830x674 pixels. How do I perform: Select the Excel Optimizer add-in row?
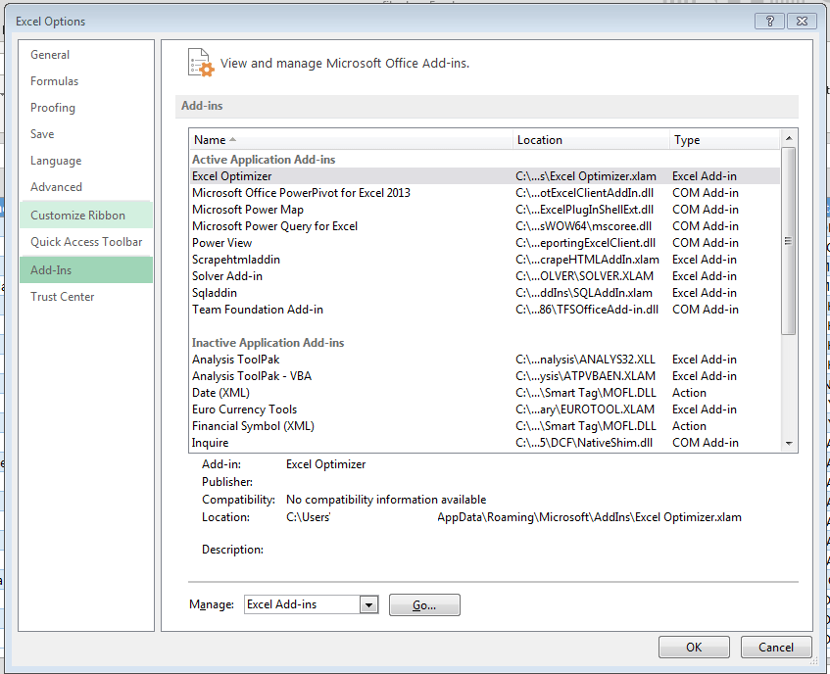(x=484, y=176)
